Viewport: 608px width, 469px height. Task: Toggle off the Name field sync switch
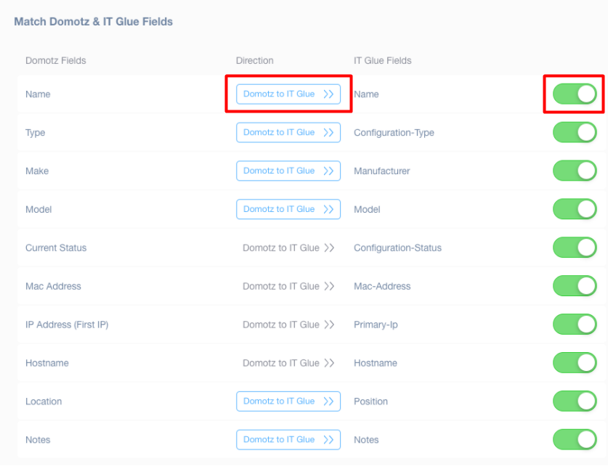click(x=575, y=94)
